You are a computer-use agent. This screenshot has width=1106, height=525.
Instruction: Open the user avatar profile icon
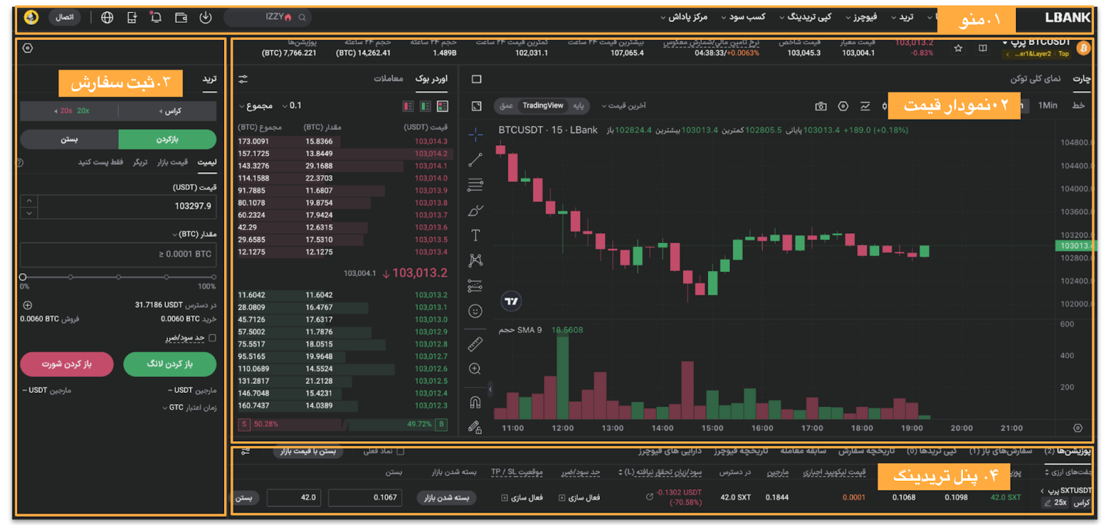31,17
